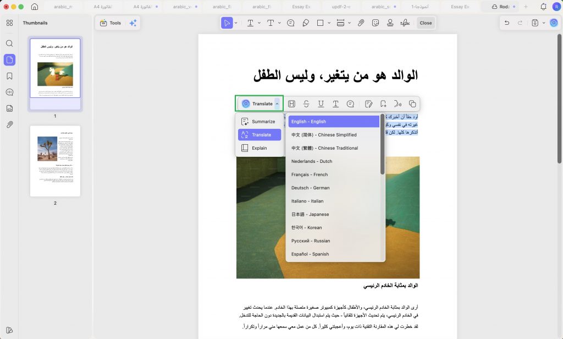Click the attachment paperclip tool in toolbar
The width and height of the screenshot is (563, 339).
(361, 23)
